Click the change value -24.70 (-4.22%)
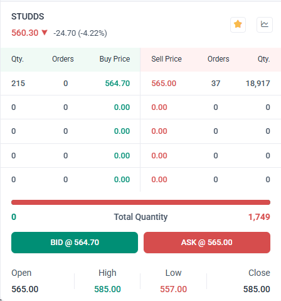281x301 pixels. (x=80, y=33)
